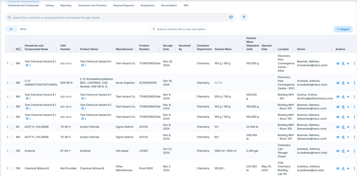357x177 pixels.
Task: Open the SDS tab
Action: (x=186, y=6)
